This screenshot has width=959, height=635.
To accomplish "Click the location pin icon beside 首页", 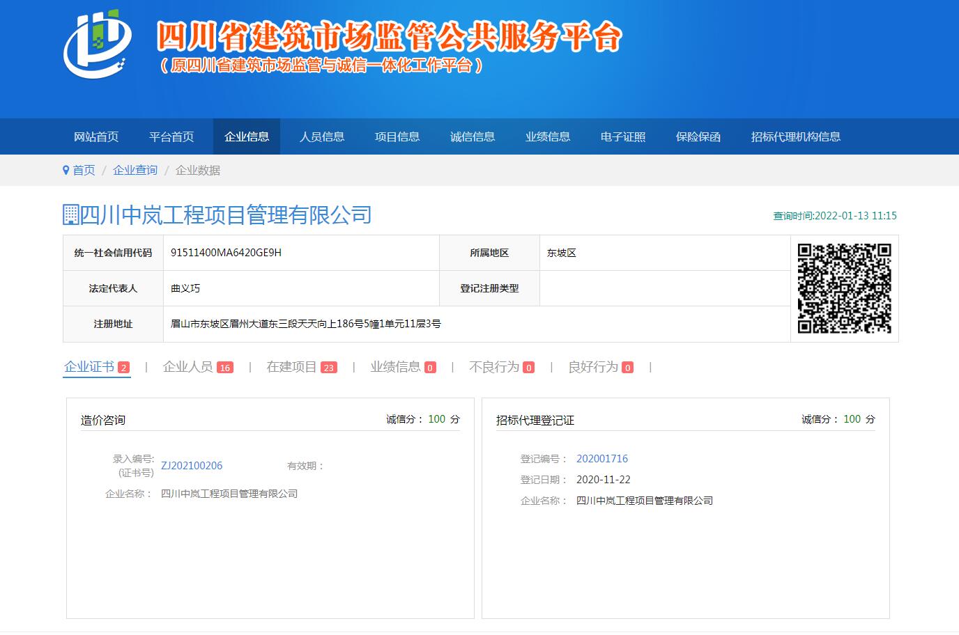I will coord(65,170).
